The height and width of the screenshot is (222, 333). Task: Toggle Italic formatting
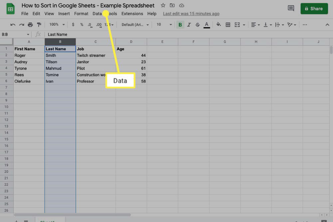(x=189, y=25)
